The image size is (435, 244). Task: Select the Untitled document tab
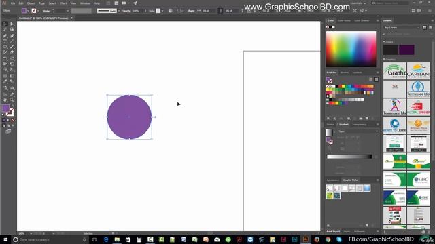pos(43,18)
